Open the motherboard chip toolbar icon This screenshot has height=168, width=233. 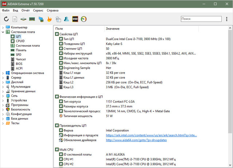tap(23, 19)
